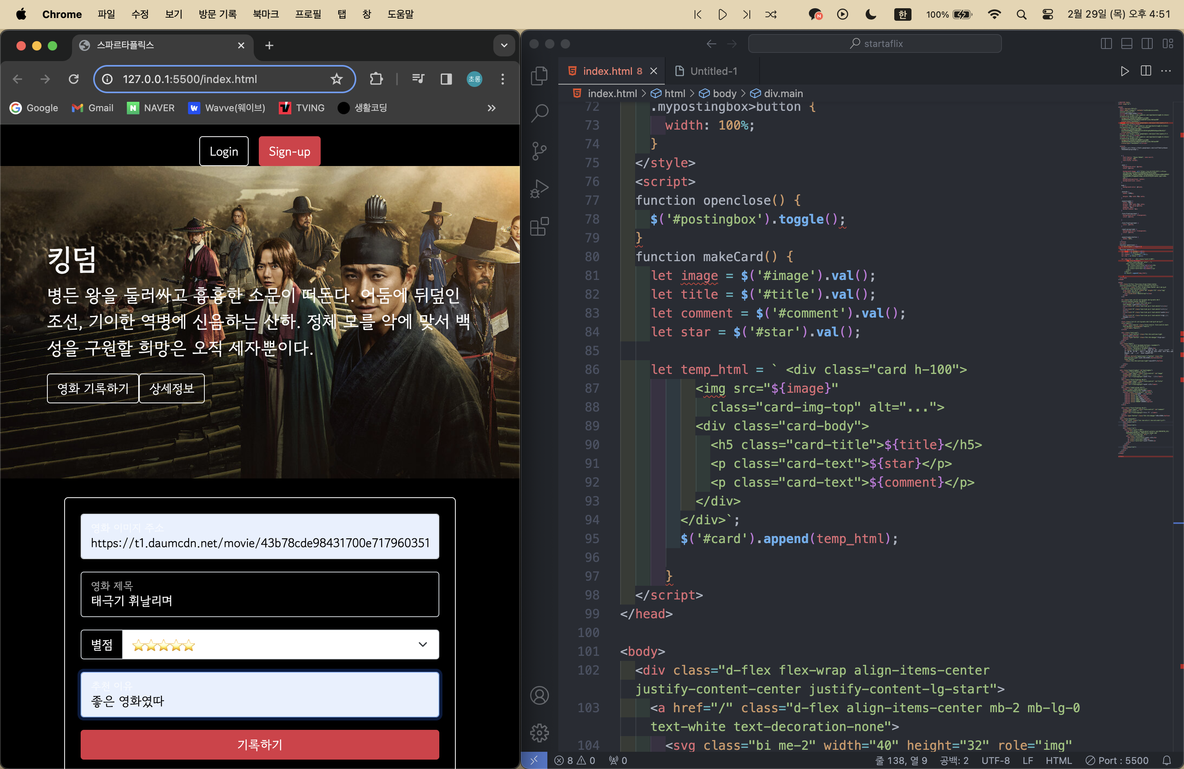Image resolution: width=1184 pixels, height=769 pixels.
Task: Open macOS Spotlight search
Action: pos(1022,14)
